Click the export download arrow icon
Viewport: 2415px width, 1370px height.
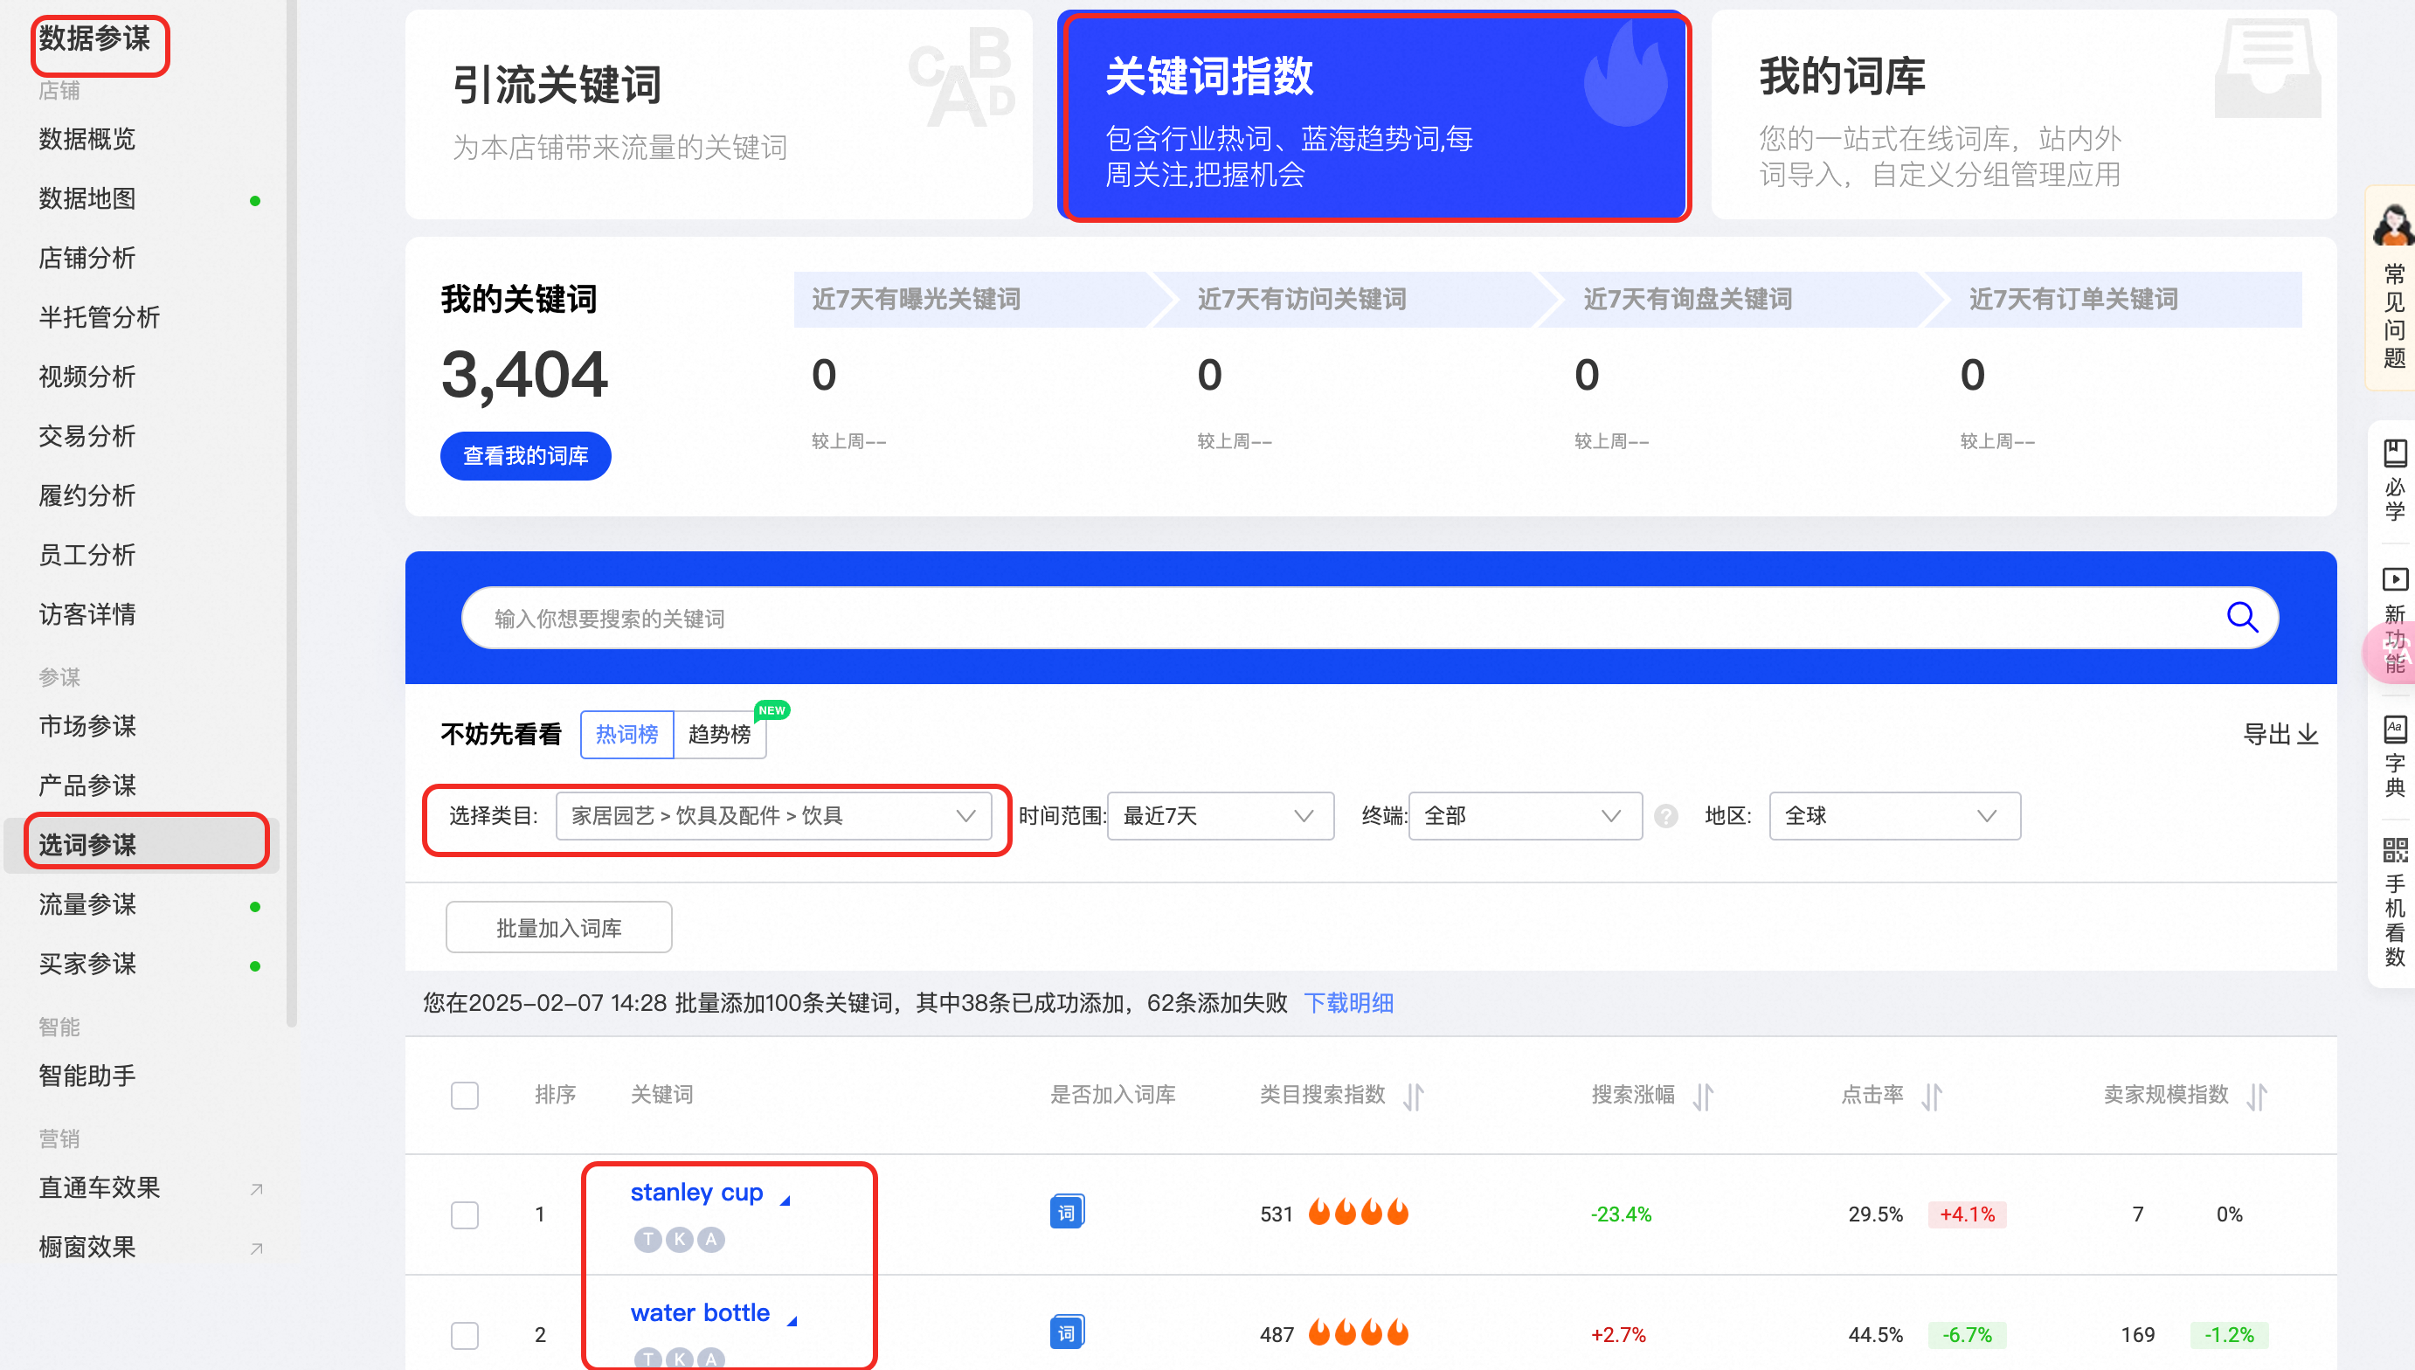coord(2308,734)
